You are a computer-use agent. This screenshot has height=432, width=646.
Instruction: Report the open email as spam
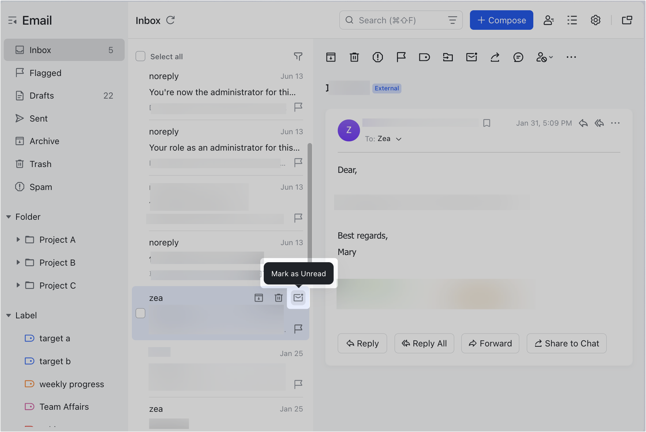(x=377, y=57)
